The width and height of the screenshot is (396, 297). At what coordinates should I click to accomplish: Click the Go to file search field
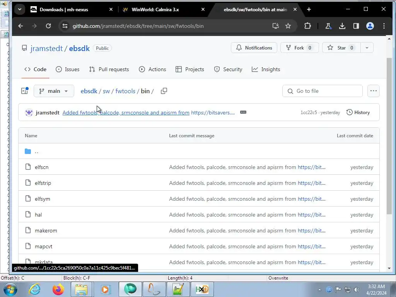[x=323, y=91]
